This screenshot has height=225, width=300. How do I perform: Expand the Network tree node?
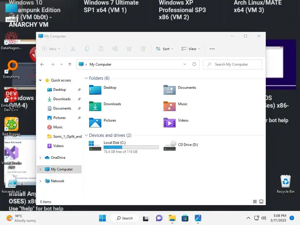point(40,181)
